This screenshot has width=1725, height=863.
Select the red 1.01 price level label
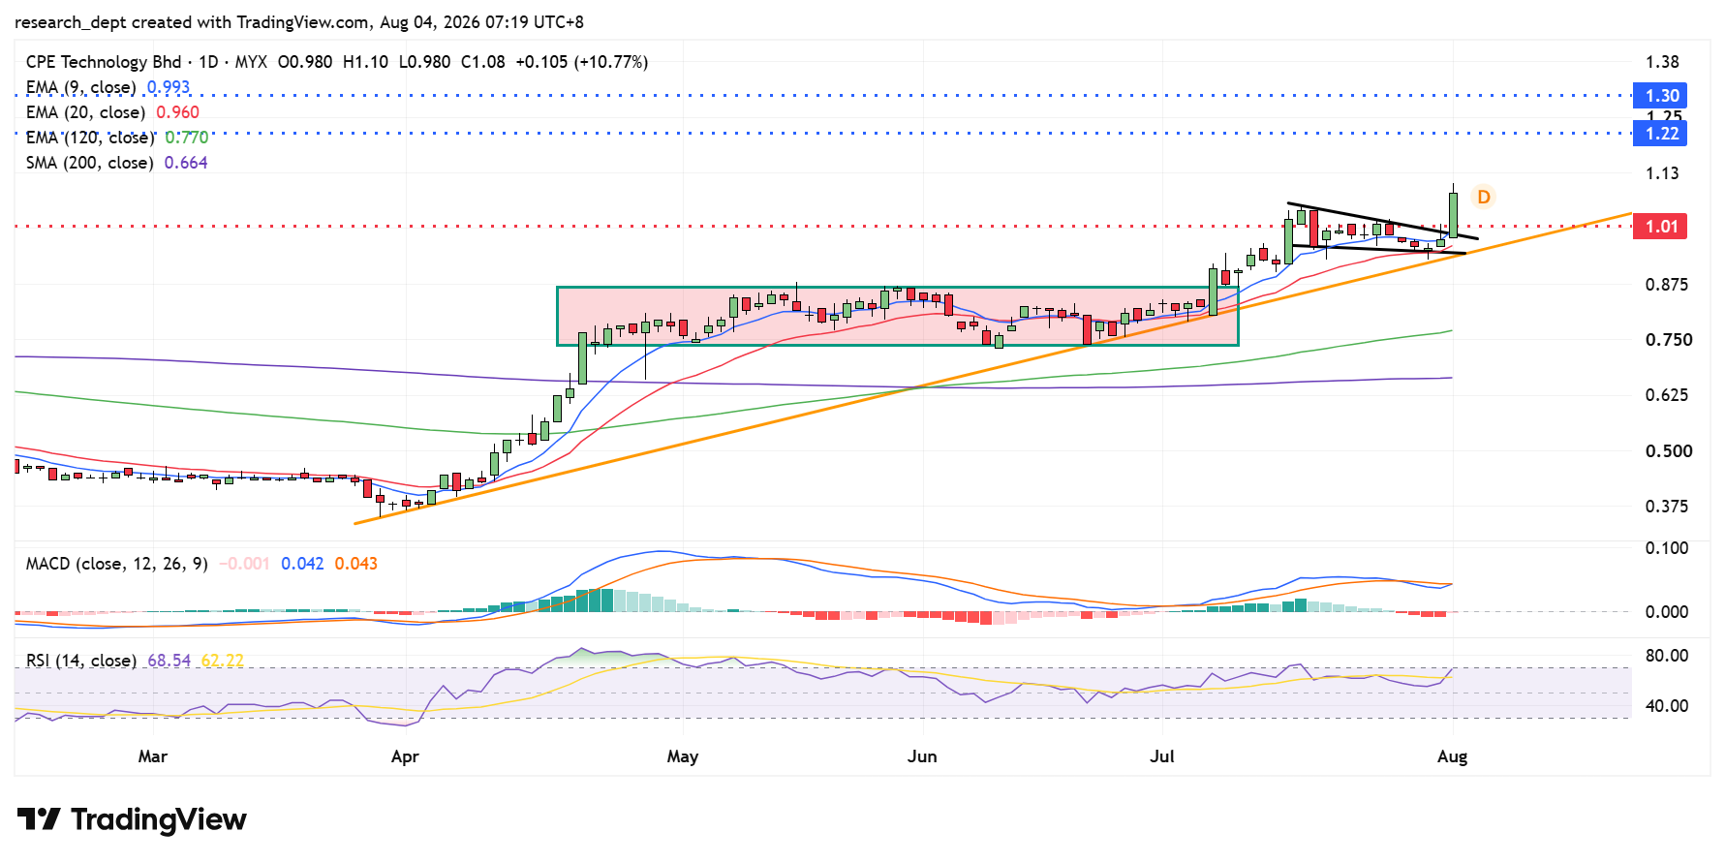tap(1660, 227)
